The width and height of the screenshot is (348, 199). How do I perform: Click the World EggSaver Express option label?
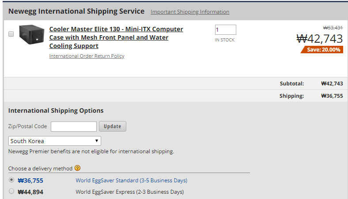click(129, 192)
